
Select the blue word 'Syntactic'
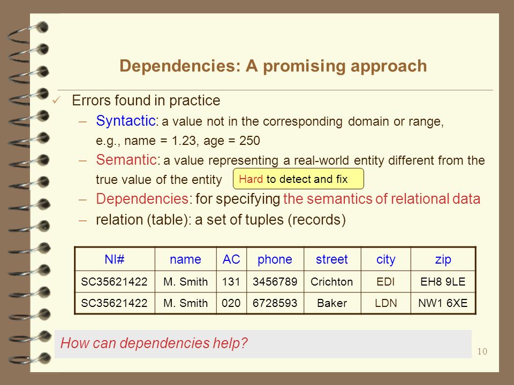click(x=125, y=121)
